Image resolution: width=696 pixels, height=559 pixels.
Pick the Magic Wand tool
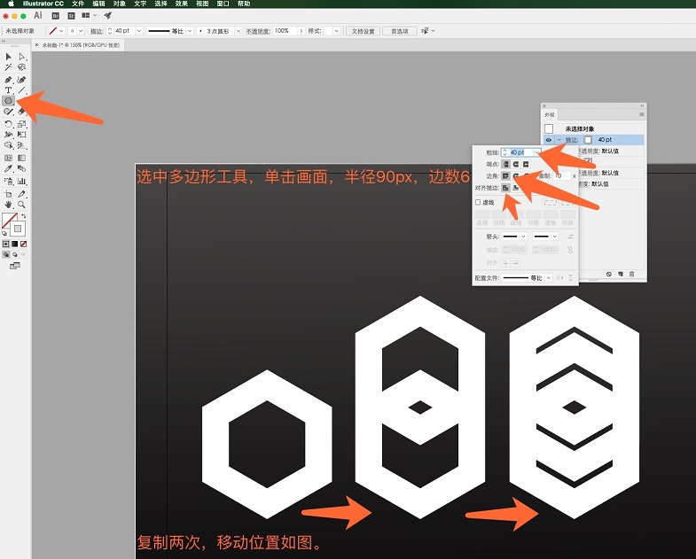9,67
